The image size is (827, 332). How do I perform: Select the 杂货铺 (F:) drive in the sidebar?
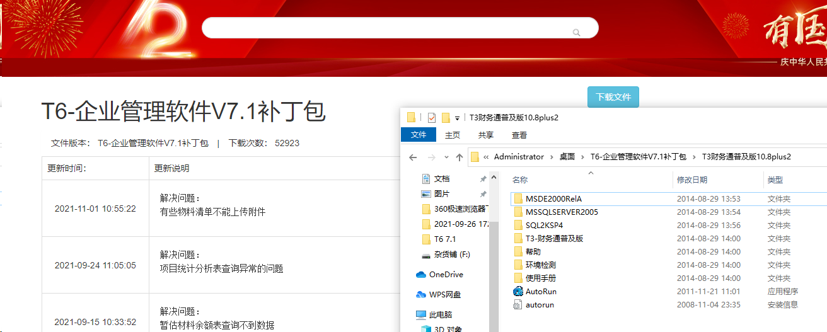[452, 255]
